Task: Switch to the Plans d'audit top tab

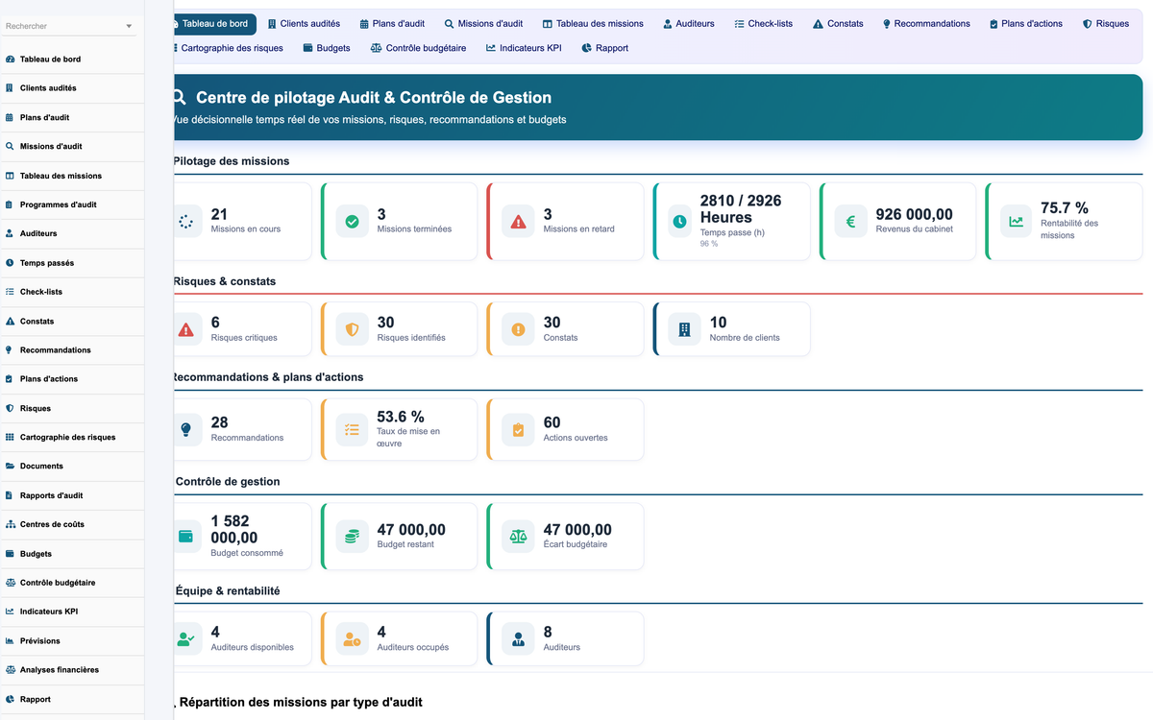Action: 392,24
